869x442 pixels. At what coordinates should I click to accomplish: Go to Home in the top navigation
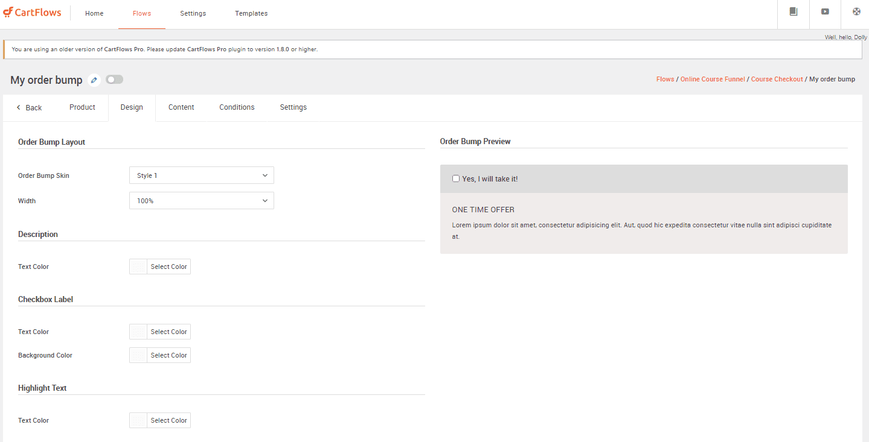(94, 13)
